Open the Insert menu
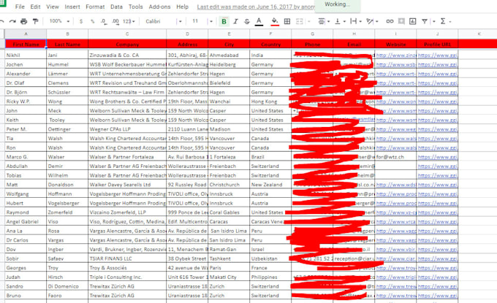The width and height of the screenshot is (497, 303). tap(72, 7)
